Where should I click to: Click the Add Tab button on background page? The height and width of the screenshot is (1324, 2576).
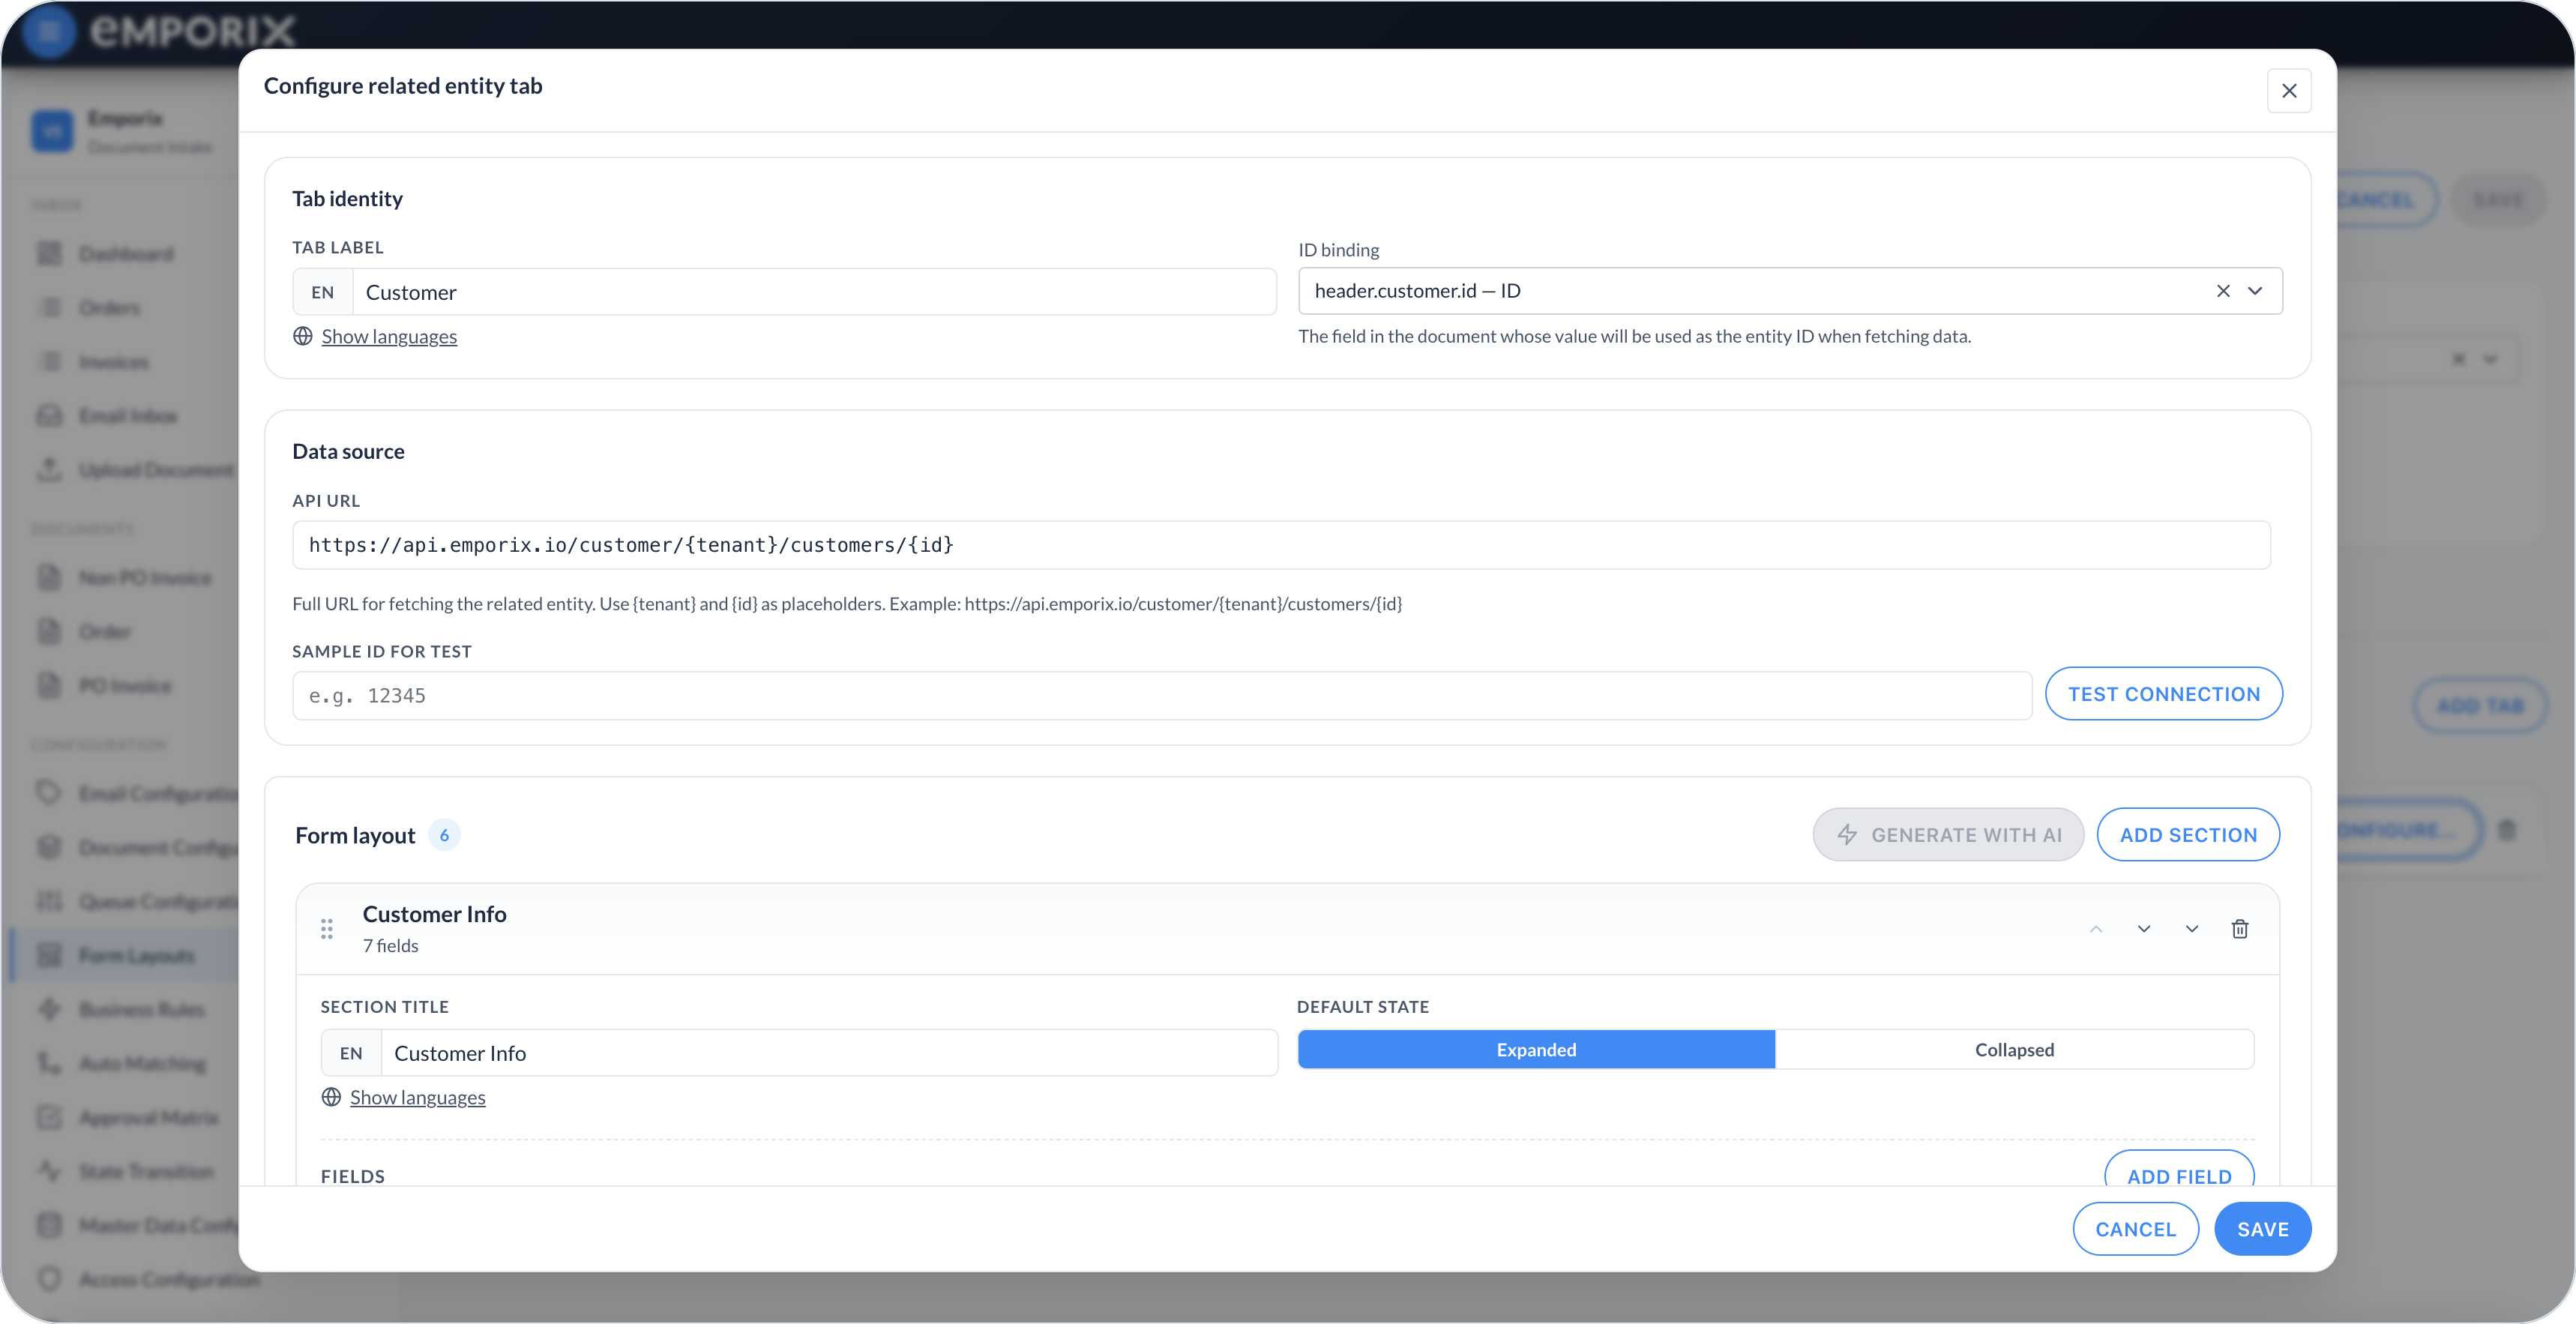(2480, 706)
